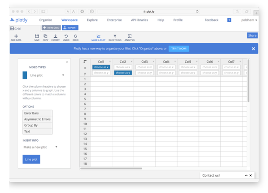Open Enterprise menu item

pyautogui.click(x=114, y=20)
